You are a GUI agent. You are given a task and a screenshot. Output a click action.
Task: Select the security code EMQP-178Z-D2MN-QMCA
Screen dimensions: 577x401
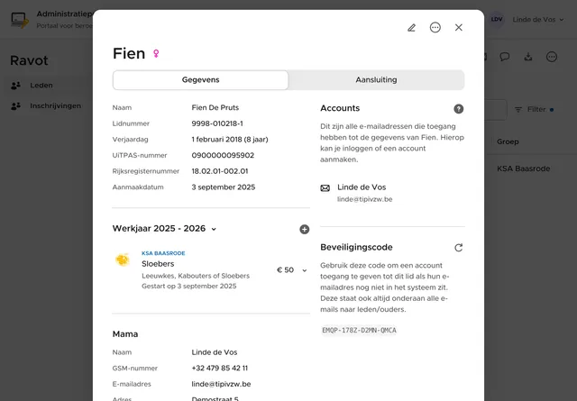[359, 331]
